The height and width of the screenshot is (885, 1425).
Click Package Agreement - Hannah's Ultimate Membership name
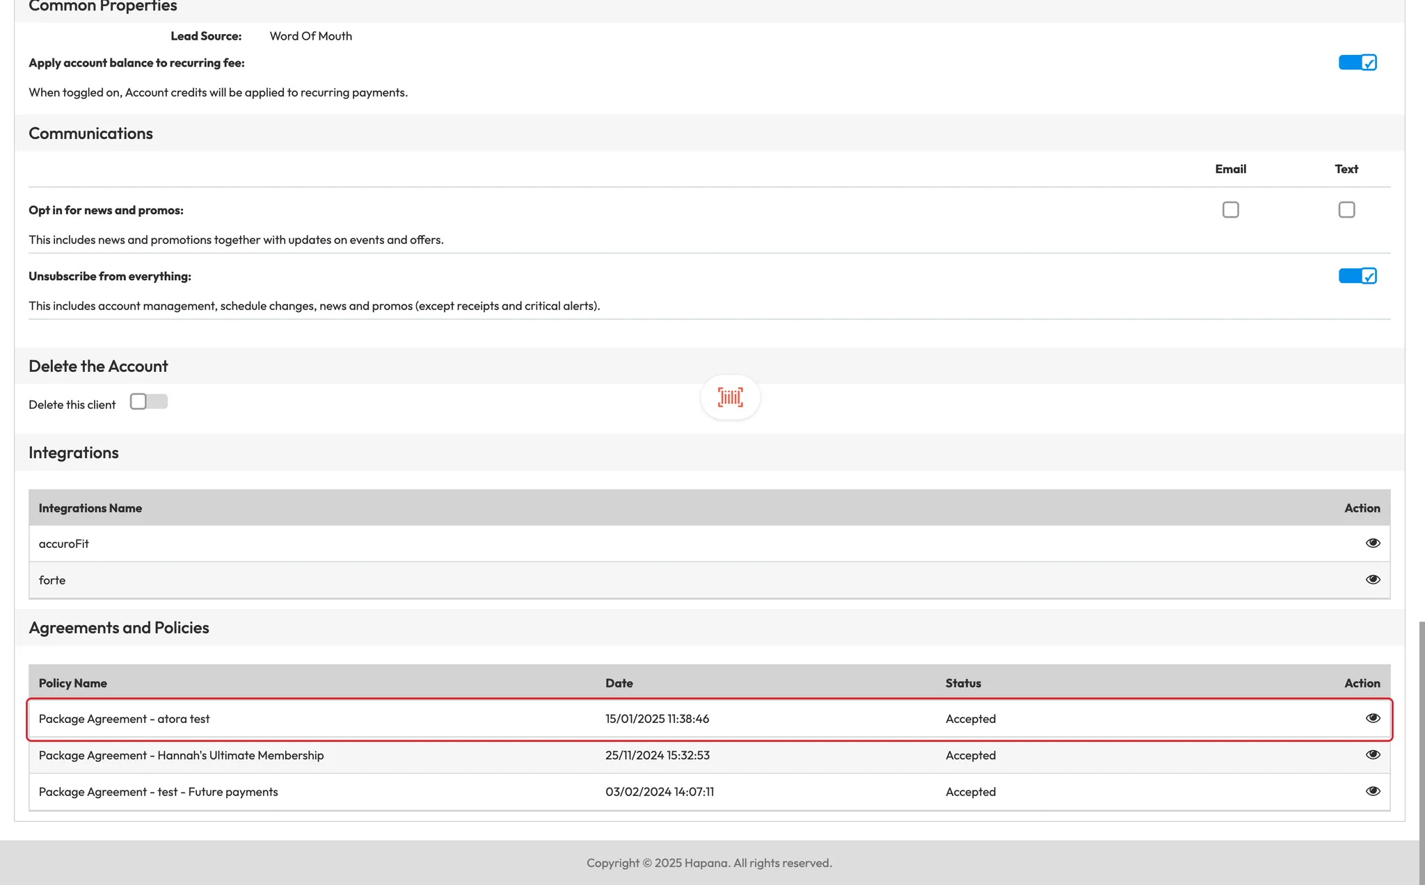click(x=181, y=756)
